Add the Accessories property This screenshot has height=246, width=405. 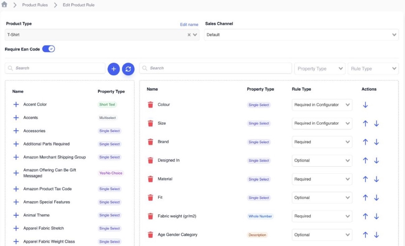16,131
